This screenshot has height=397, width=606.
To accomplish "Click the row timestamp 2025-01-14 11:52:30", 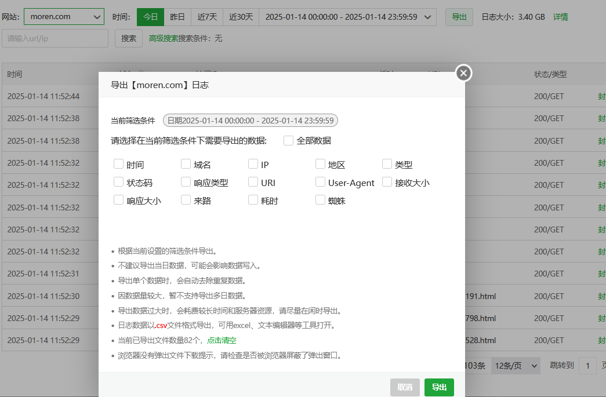I will [x=43, y=296].
